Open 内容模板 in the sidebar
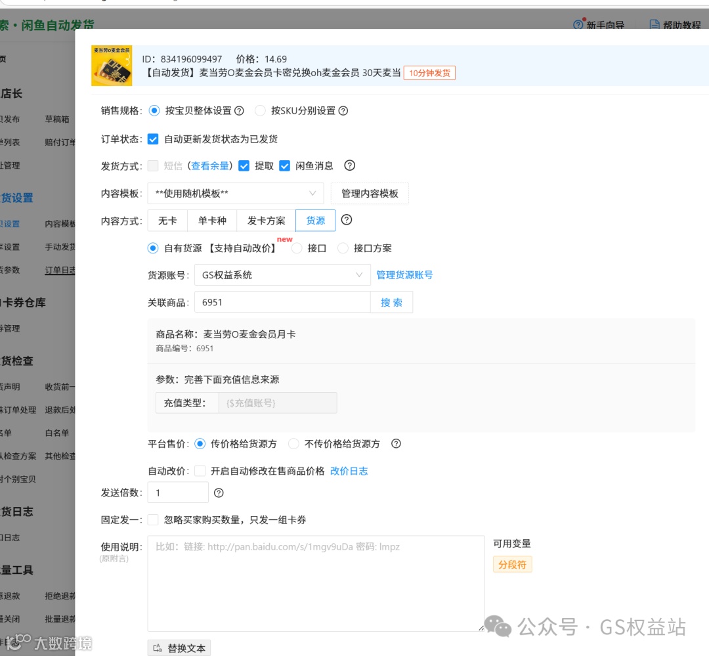The width and height of the screenshot is (709, 656). pyautogui.click(x=60, y=224)
